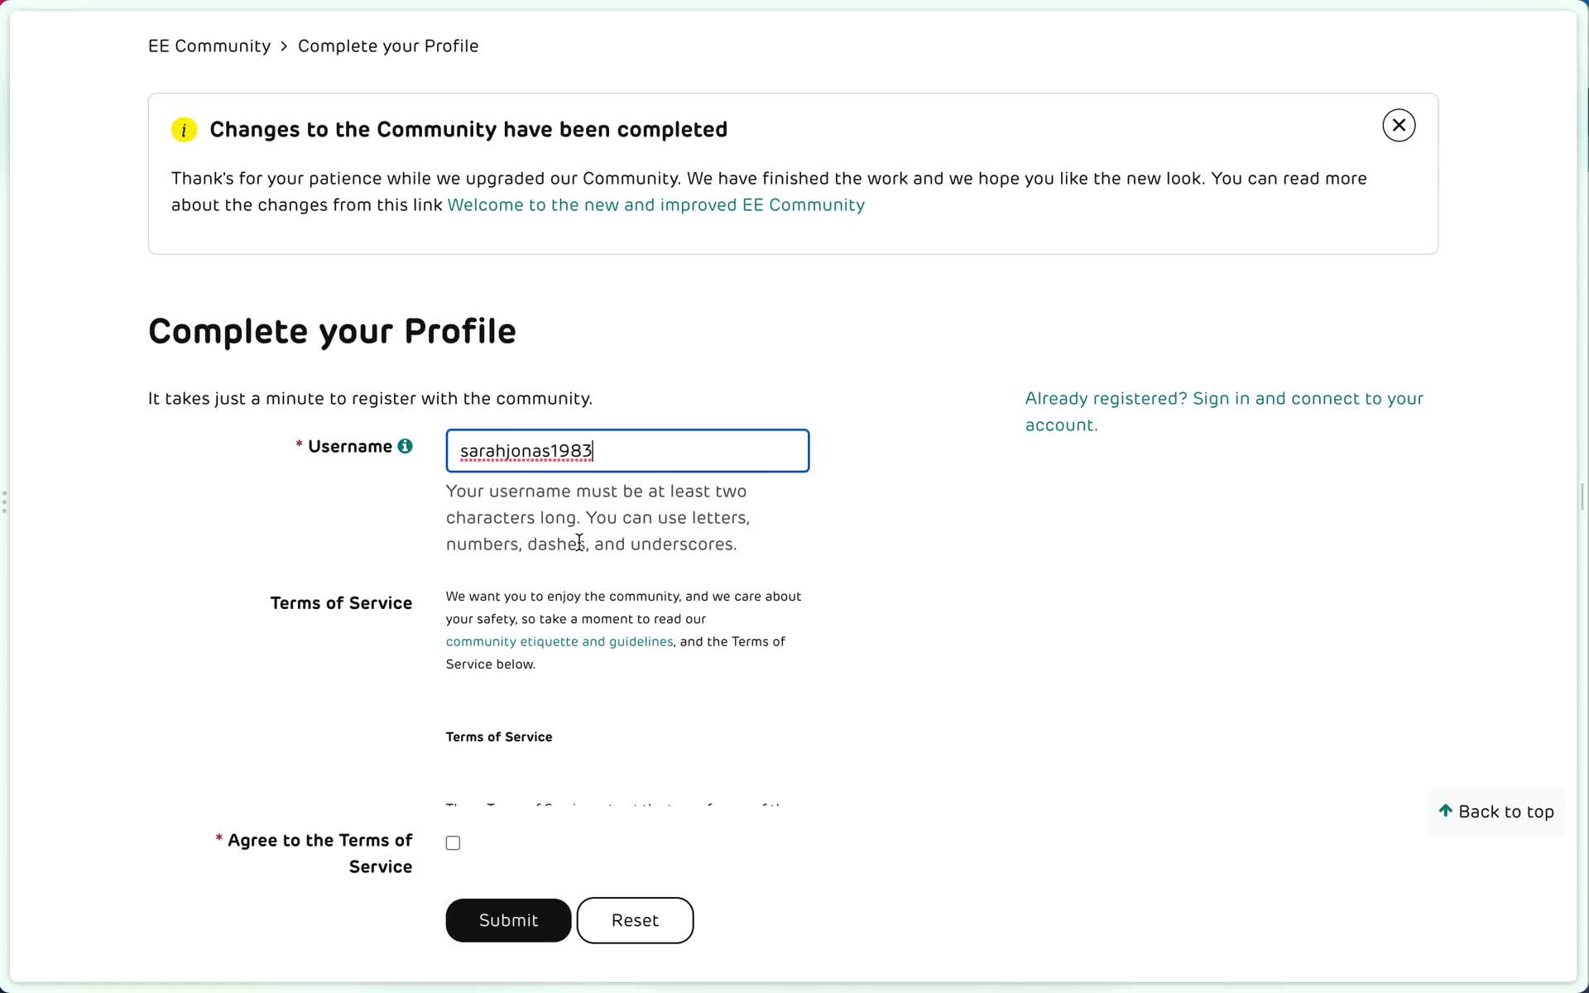The height and width of the screenshot is (993, 1589).
Task: Click the 'Complete your Profile' breadcrumb menu item
Action: (388, 46)
